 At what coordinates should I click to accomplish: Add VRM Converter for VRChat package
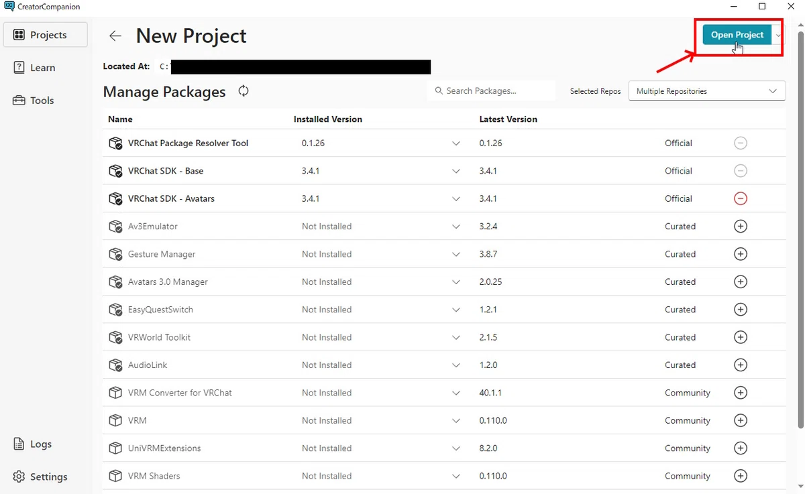(x=741, y=393)
